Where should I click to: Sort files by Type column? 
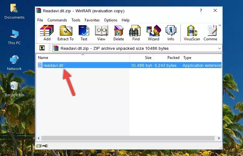202,58
